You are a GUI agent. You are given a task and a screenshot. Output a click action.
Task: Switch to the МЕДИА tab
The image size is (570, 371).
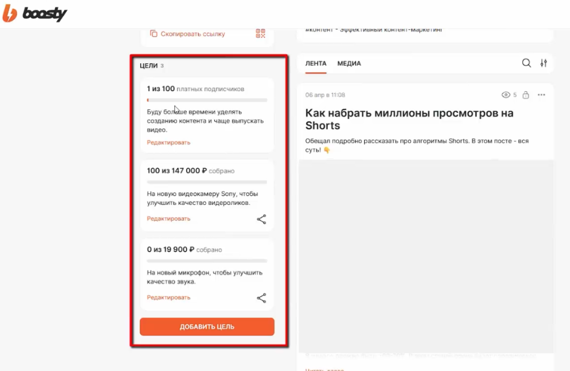pos(349,63)
